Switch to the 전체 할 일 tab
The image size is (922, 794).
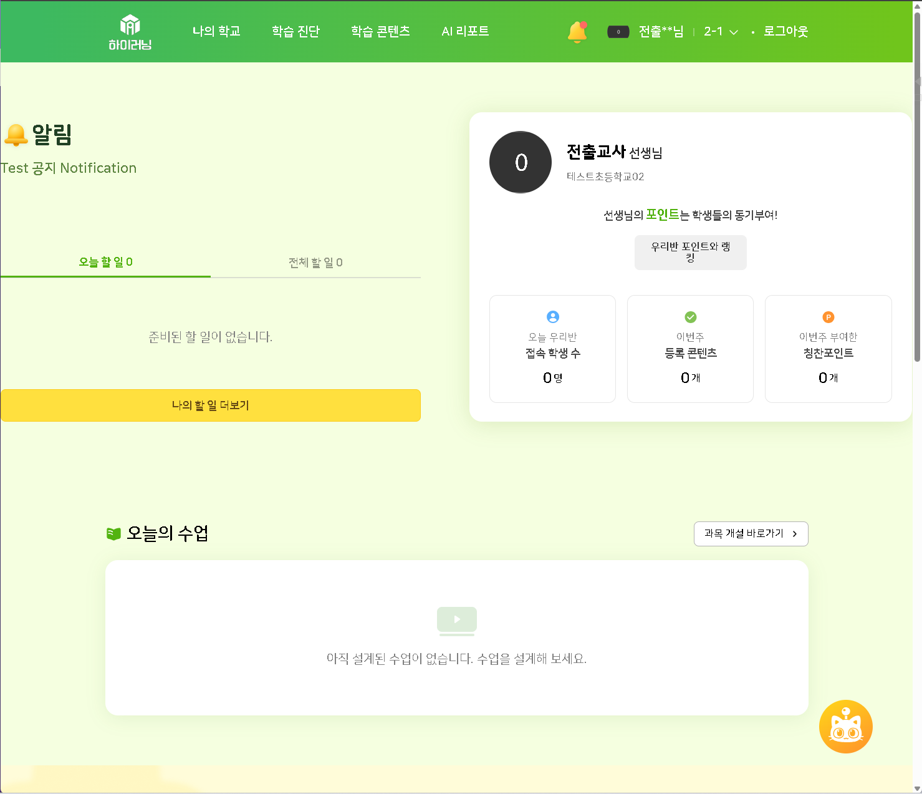pos(315,263)
